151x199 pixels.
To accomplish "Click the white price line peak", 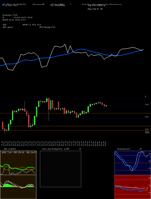I will pos(65,44).
